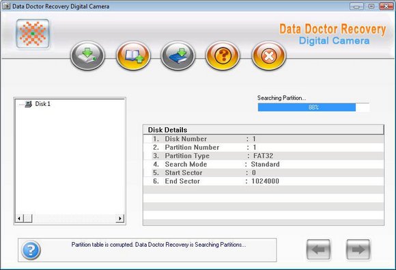This screenshot has height=270, width=396.
Task: Click the 1024000 end sector value
Action: click(x=265, y=181)
